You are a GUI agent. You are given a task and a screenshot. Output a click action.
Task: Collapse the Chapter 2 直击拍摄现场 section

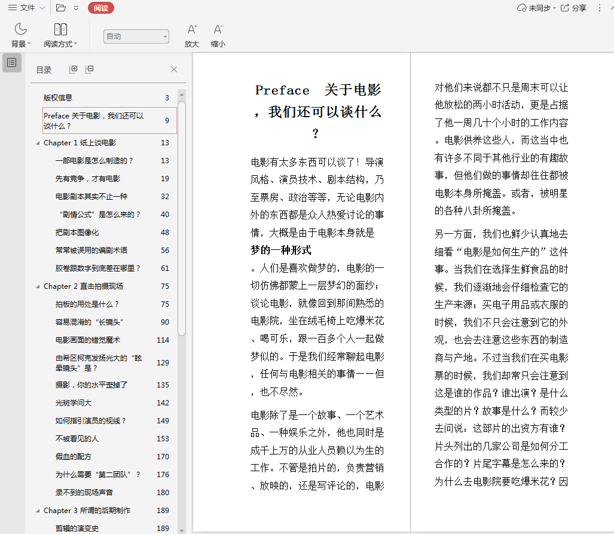(x=38, y=286)
